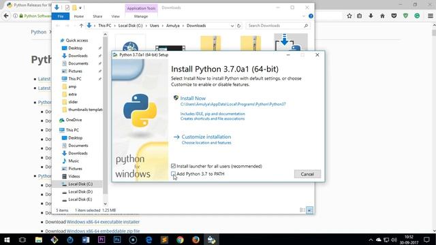Open Firefox Pocket icon
Screen dimensions: 436x245
click(394, 16)
